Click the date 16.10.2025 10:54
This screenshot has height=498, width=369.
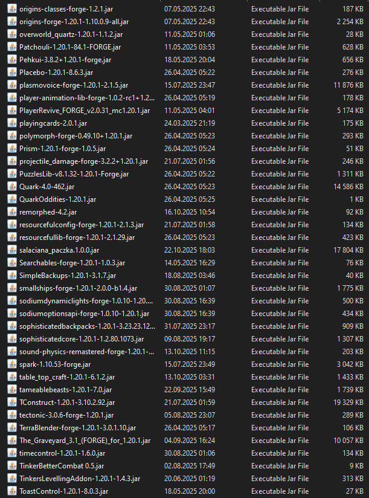[190, 212]
